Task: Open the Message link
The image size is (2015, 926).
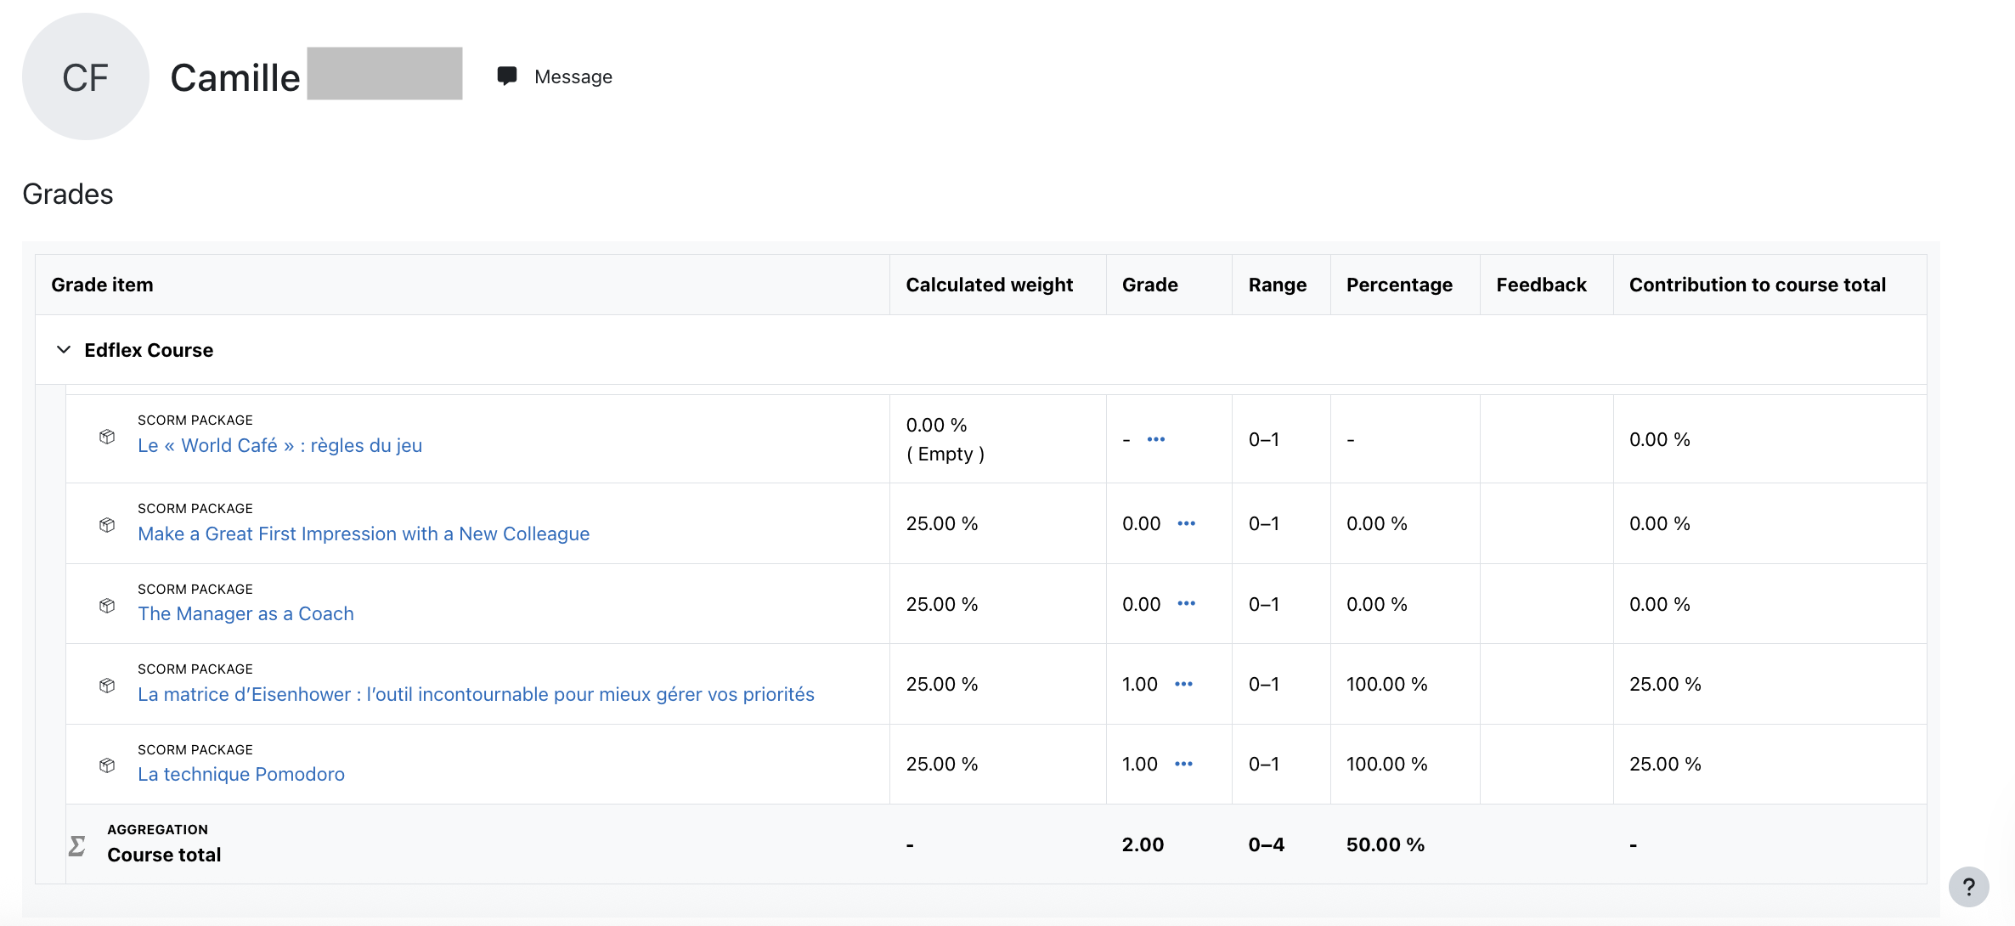Action: click(573, 76)
